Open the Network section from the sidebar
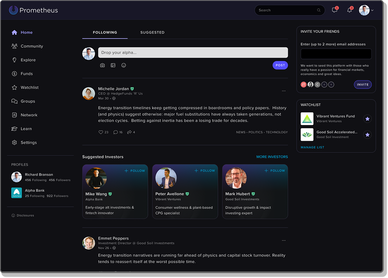388x278 pixels. 29,115
